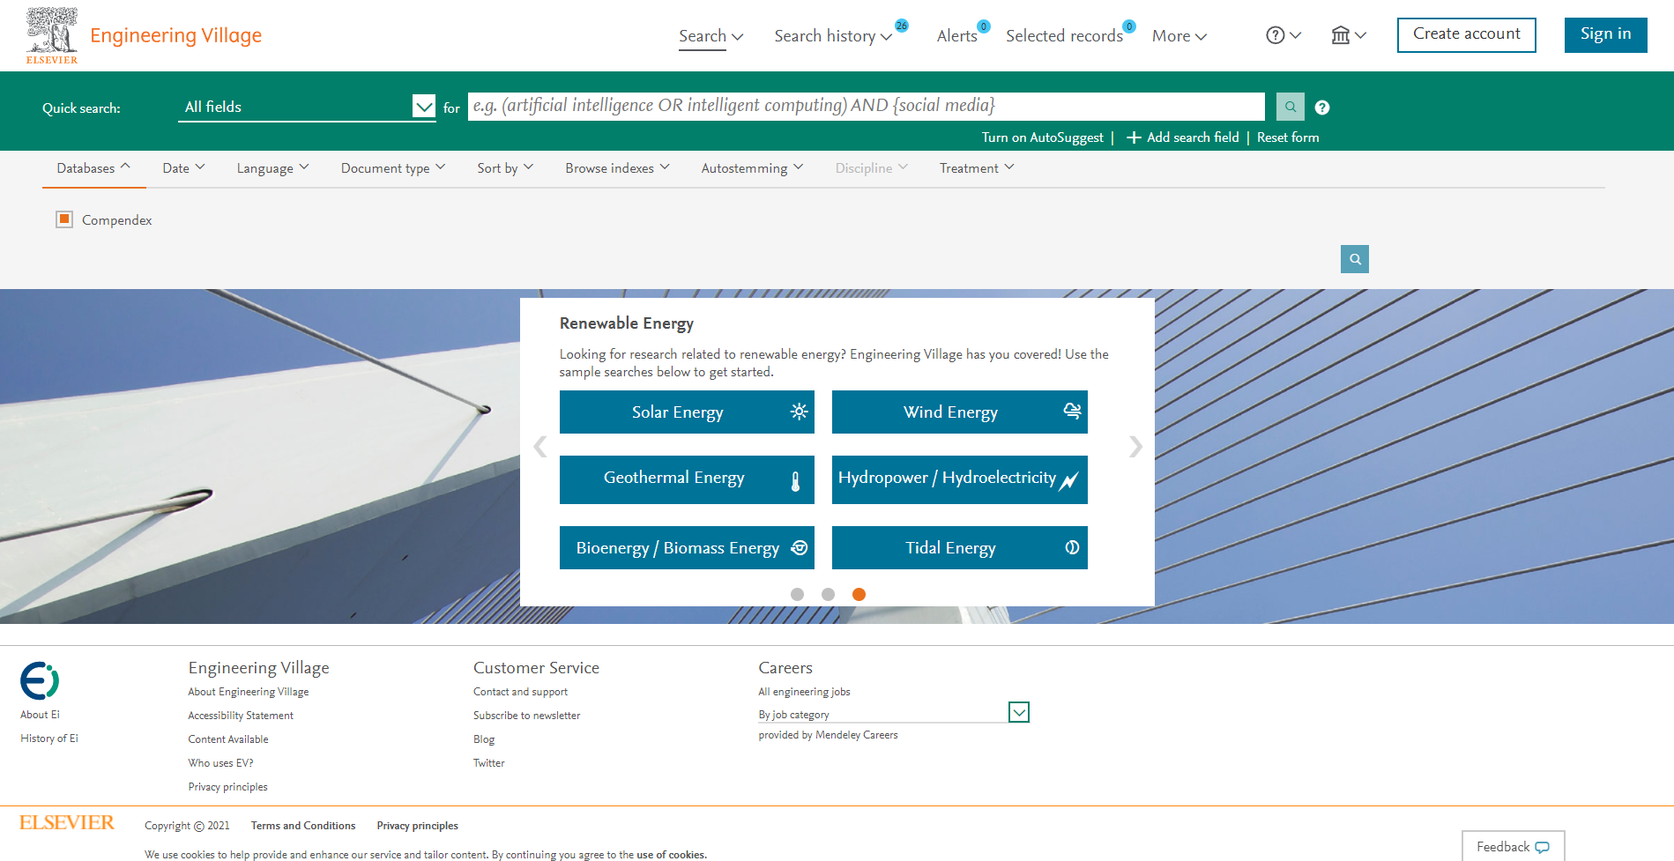Viewport: 1674px width, 861px height.
Task: Open the By job category dropdown
Action: tap(893, 713)
